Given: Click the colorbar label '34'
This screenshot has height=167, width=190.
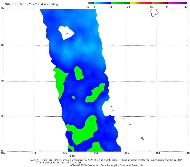Looking at the screenshot, I should tap(129, 7).
